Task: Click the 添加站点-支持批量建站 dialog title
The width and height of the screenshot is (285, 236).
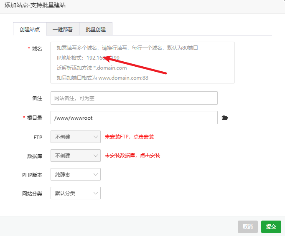Action: click(35, 5)
